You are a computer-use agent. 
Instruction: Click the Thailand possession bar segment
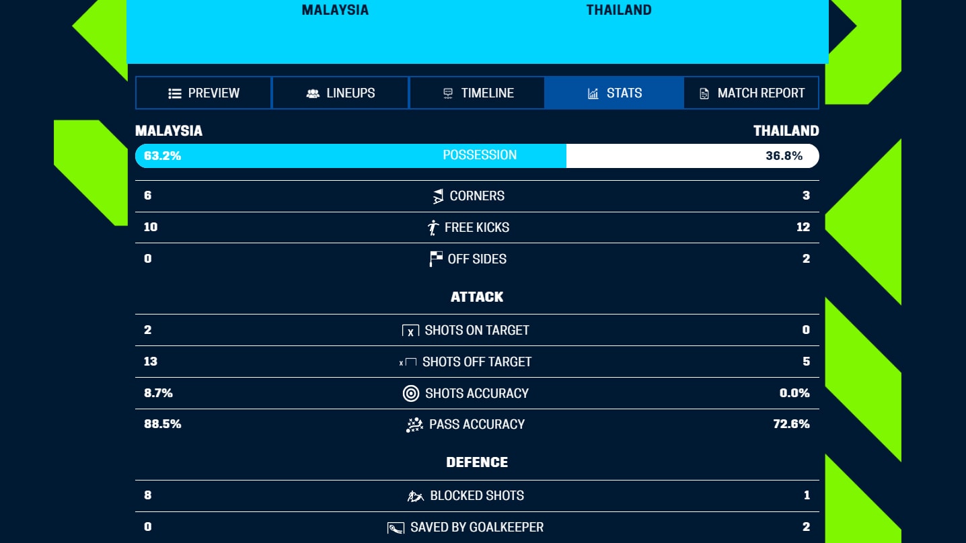coord(693,156)
